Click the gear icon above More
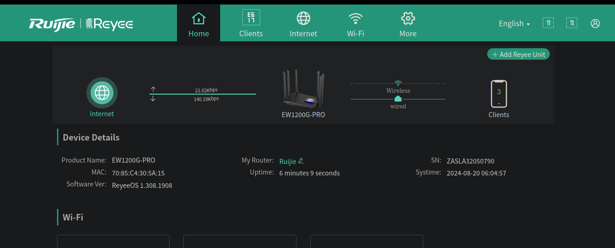This screenshot has height=248, width=615. click(x=408, y=18)
